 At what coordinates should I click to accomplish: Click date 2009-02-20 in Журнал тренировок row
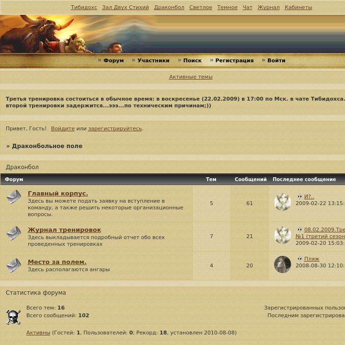pos(320,243)
